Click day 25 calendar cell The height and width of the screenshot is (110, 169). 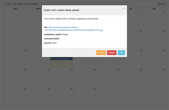(107, 78)
